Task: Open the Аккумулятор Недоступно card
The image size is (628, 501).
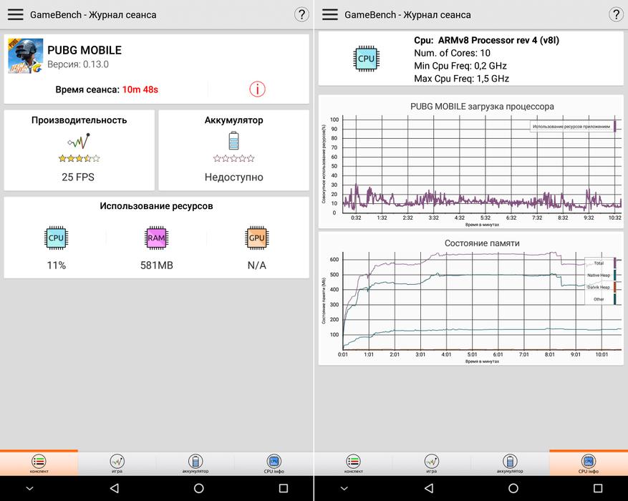Action: [x=233, y=150]
